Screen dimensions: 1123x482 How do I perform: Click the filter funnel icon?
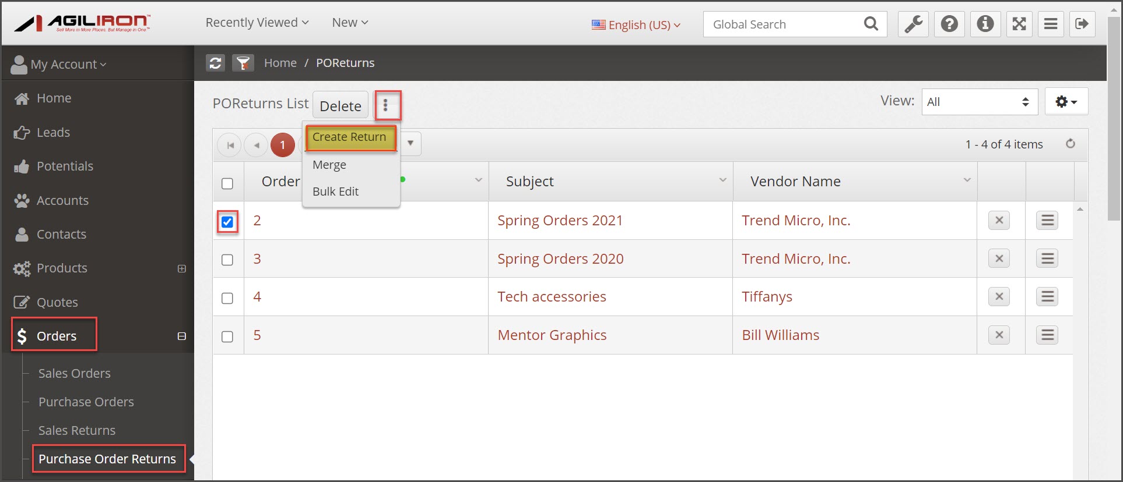coord(243,63)
